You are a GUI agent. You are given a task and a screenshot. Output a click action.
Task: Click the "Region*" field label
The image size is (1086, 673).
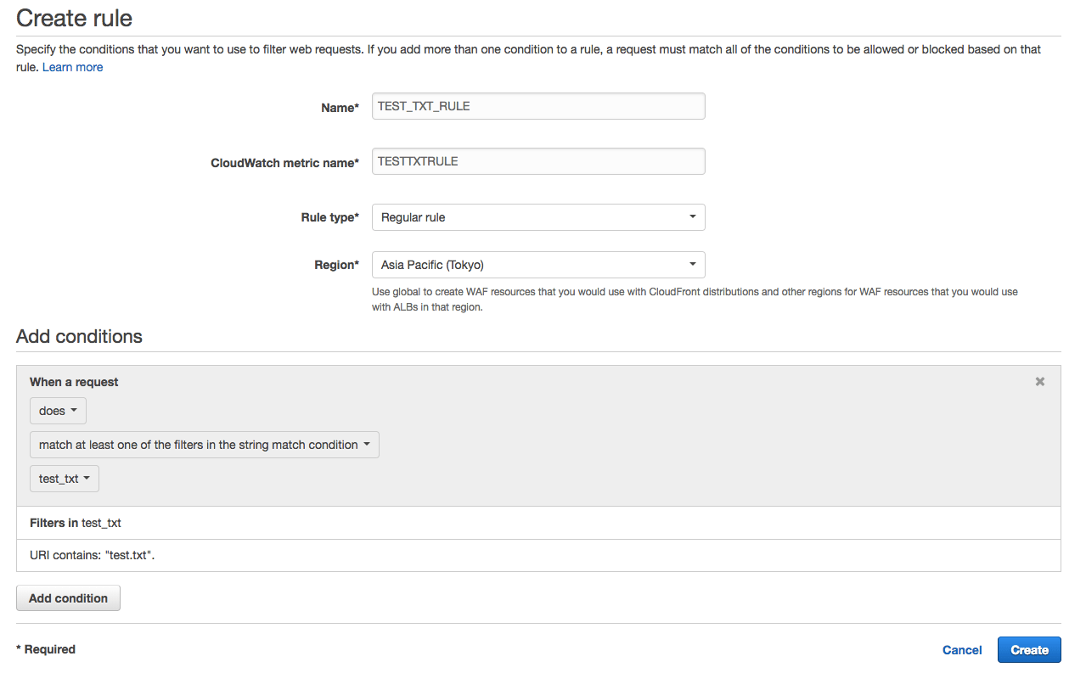[336, 265]
